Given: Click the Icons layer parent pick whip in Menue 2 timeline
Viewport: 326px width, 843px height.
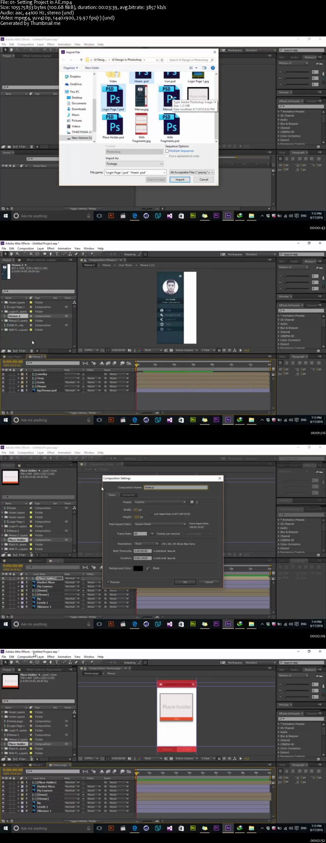Looking at the screenshot, I should (105, 382).
